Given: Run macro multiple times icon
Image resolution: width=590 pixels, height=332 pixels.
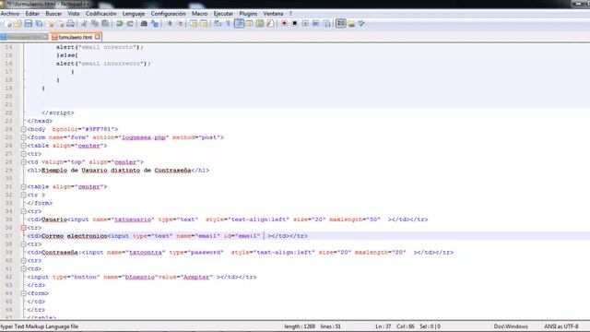Looking at the screenshot, I should [x=315, y=24].
